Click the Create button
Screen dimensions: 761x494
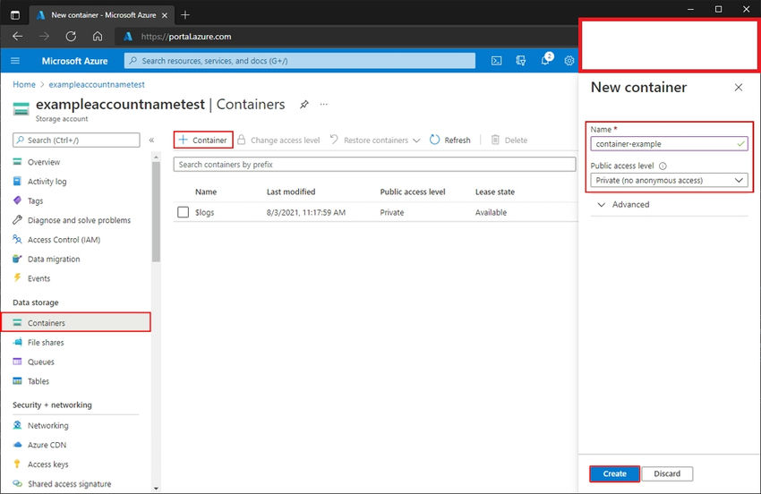click(x=614, y=473)
